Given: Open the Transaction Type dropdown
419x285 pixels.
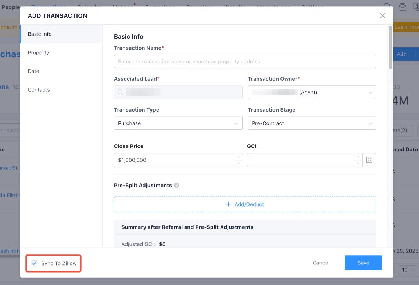Looking at the screenshot, I should (x=236, y=123).
